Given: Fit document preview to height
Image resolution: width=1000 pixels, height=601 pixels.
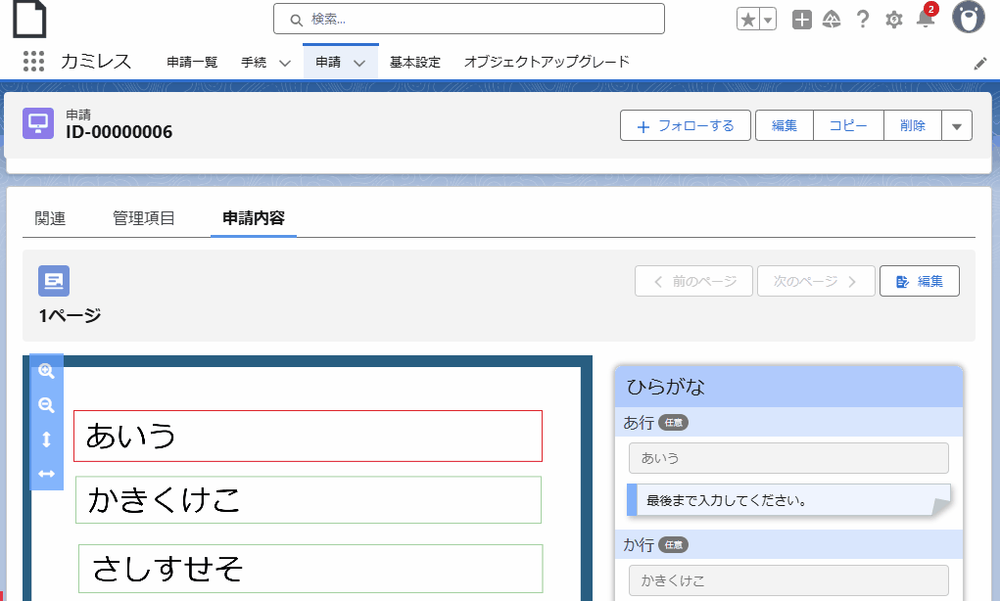Looking at the screenshot, I should point(47,439).
